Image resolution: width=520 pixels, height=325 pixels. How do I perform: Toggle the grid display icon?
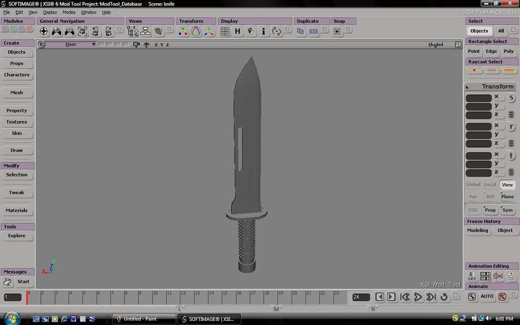225,31
